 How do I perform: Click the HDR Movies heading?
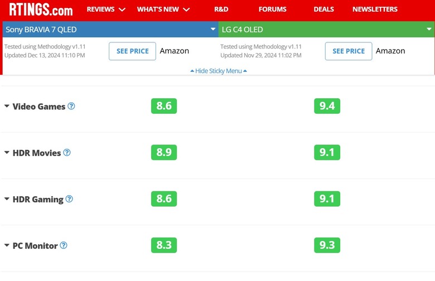[x=37, y=153]
